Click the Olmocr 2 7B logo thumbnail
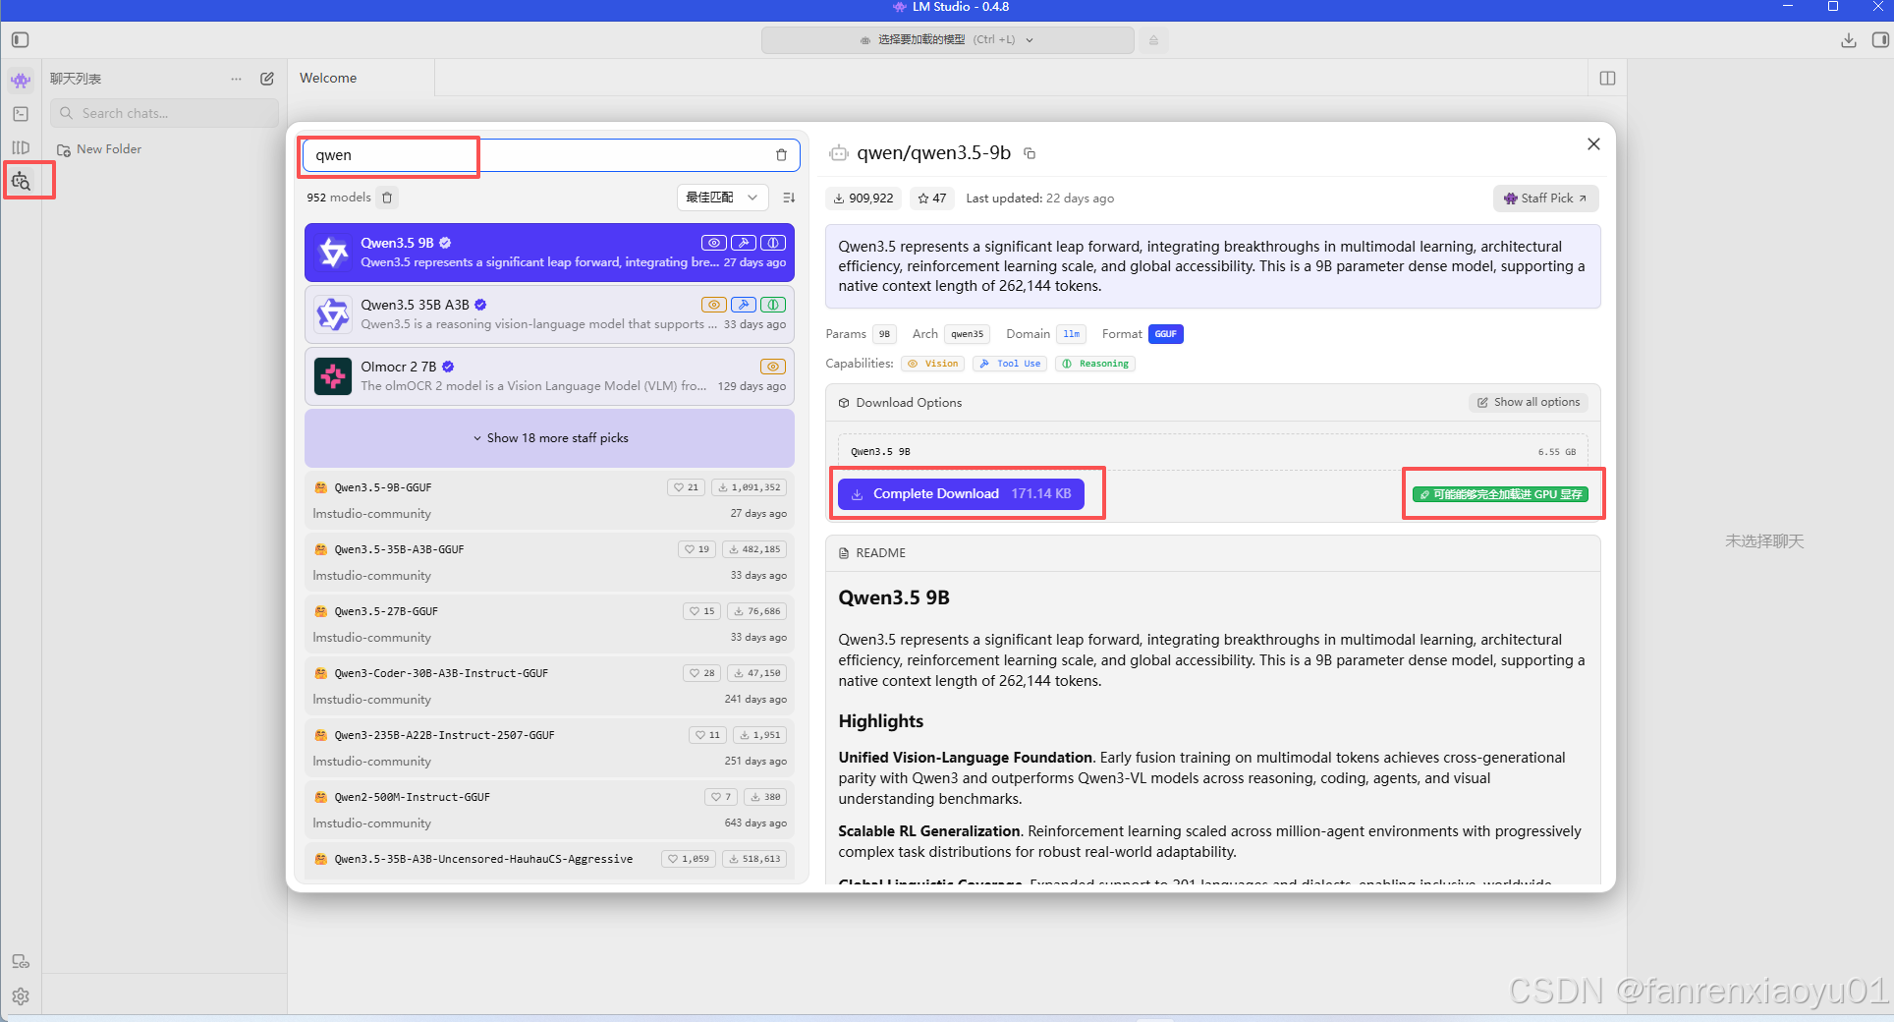The width and height of the screenshot is (1894, 1022). [x=333, y=376]
